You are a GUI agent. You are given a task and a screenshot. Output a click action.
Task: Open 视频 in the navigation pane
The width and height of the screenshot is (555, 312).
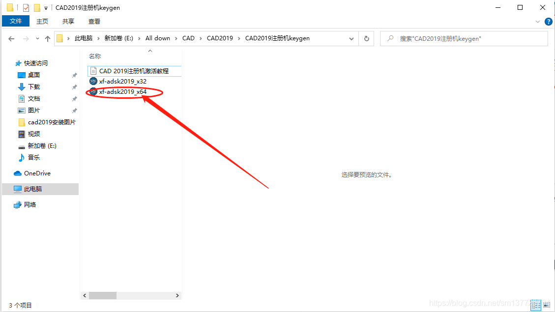[33, 134]
